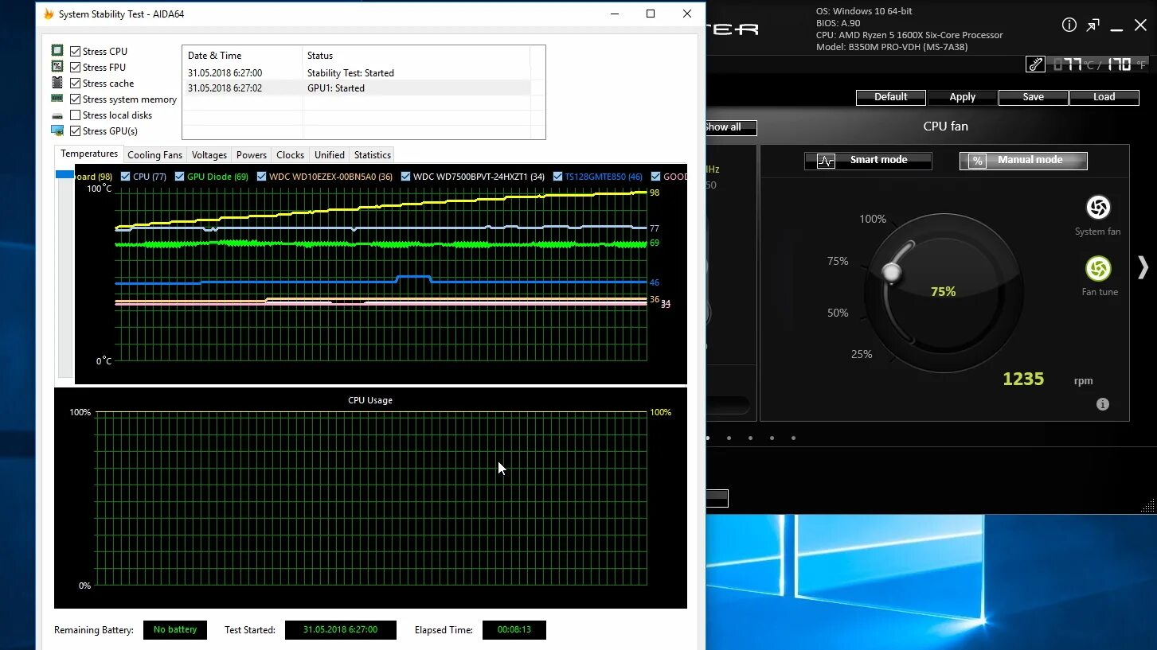Switch to the Cooling Fans tab
This screenshot has height=650, width=1157.
[x=154, y=155]
